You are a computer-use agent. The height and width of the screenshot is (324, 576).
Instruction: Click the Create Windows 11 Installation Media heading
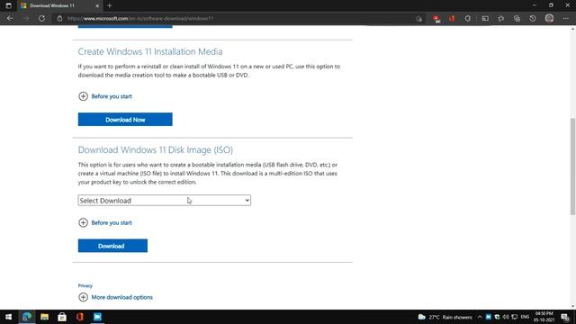150,51
